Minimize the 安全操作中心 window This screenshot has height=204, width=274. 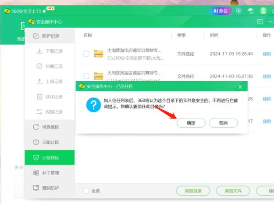tap(270, 21)
